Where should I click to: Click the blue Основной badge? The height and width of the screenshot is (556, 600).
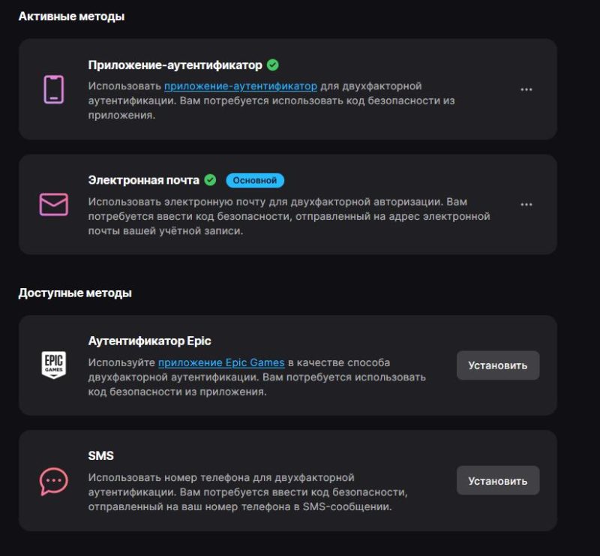255,179
